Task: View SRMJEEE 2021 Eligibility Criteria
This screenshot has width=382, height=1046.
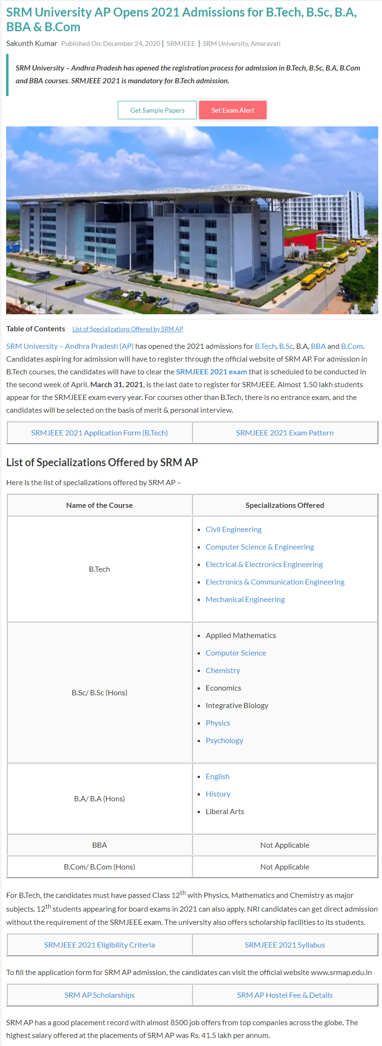Action: (x=99, y=945)
